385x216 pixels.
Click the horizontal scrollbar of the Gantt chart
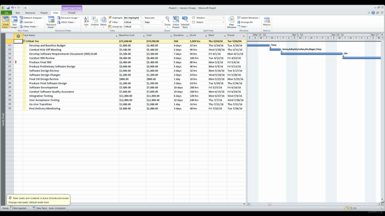tap(314, 204)
